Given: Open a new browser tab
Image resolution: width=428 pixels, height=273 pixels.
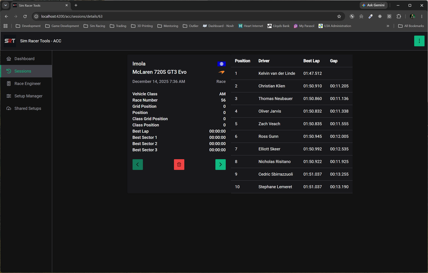Looking at the screenshot, I should [x=76, y=5].
